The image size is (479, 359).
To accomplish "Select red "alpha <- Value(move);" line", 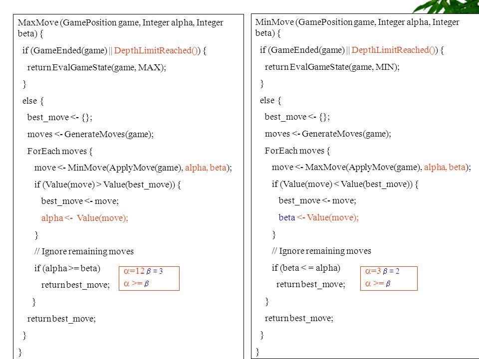I will point(85,218).
